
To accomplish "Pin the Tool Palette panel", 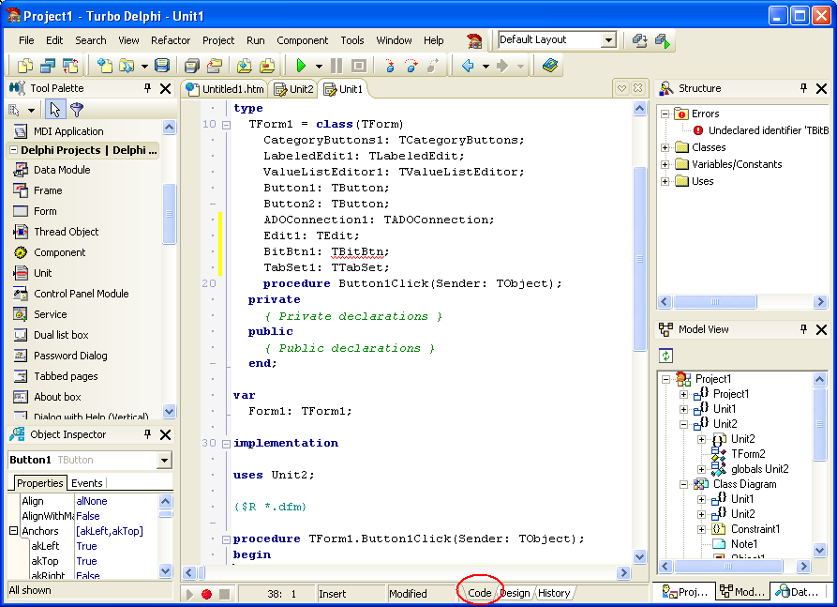I will [x=148, y=88].
